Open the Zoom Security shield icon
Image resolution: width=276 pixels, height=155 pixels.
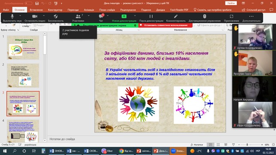56,16
